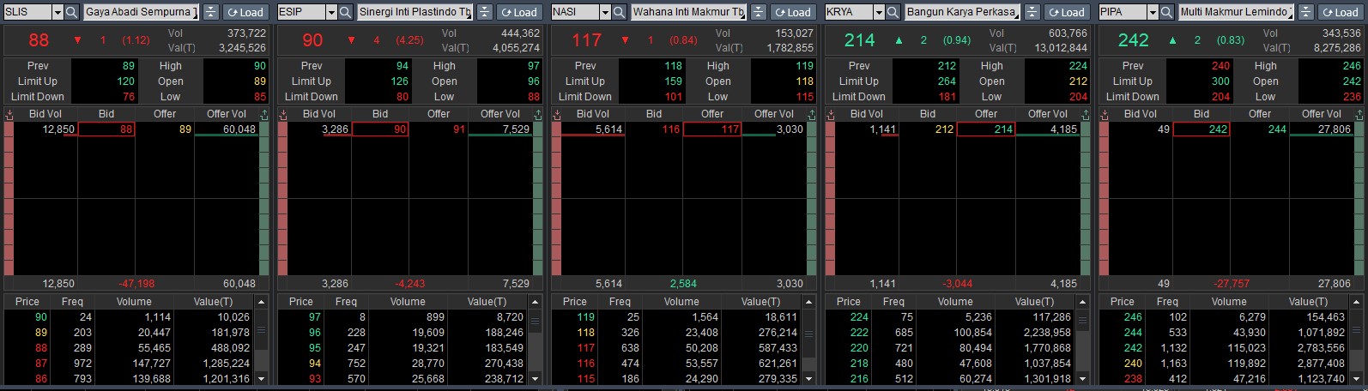Open the SLIS stock code dropdown
The height and width of the screenshot is (391, 1368).
(x=58, y=12)
